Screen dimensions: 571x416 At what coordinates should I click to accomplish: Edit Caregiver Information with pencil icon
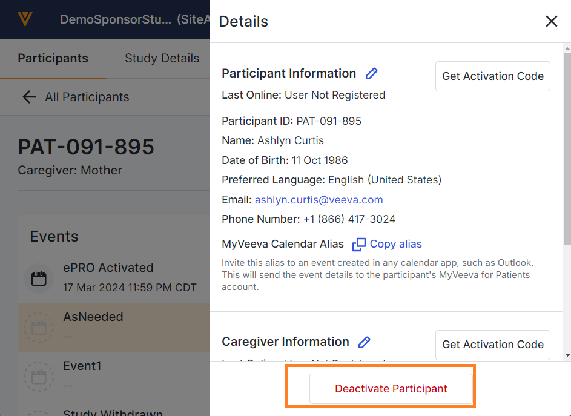pos(365,342)
